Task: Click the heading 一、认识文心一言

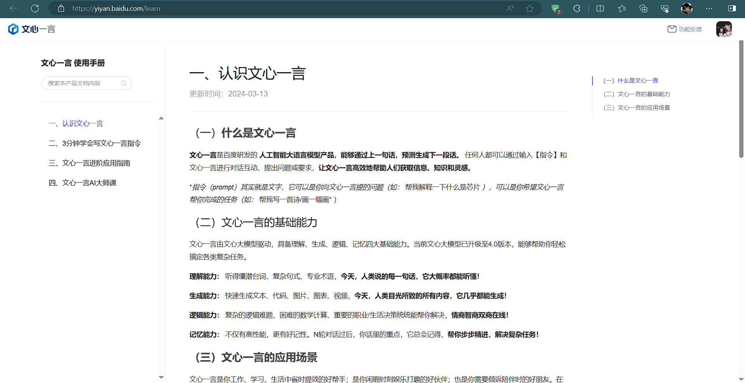Action: tap(248, 73)
